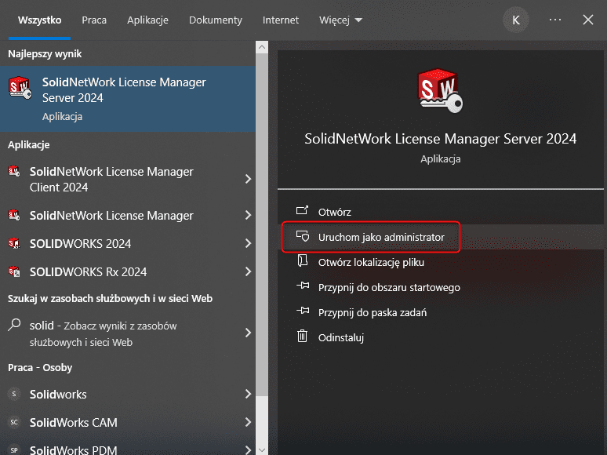Click the SP avatar for SolidWorks PDM
This screenshot has width=607, height=455.
(14, 450)
